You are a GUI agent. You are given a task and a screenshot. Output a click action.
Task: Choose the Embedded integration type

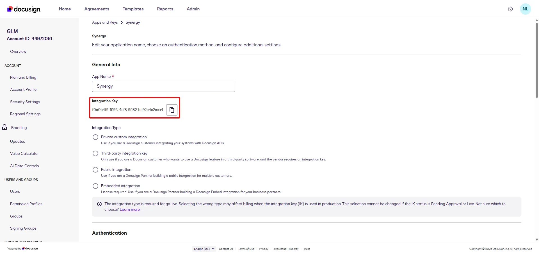95,186
